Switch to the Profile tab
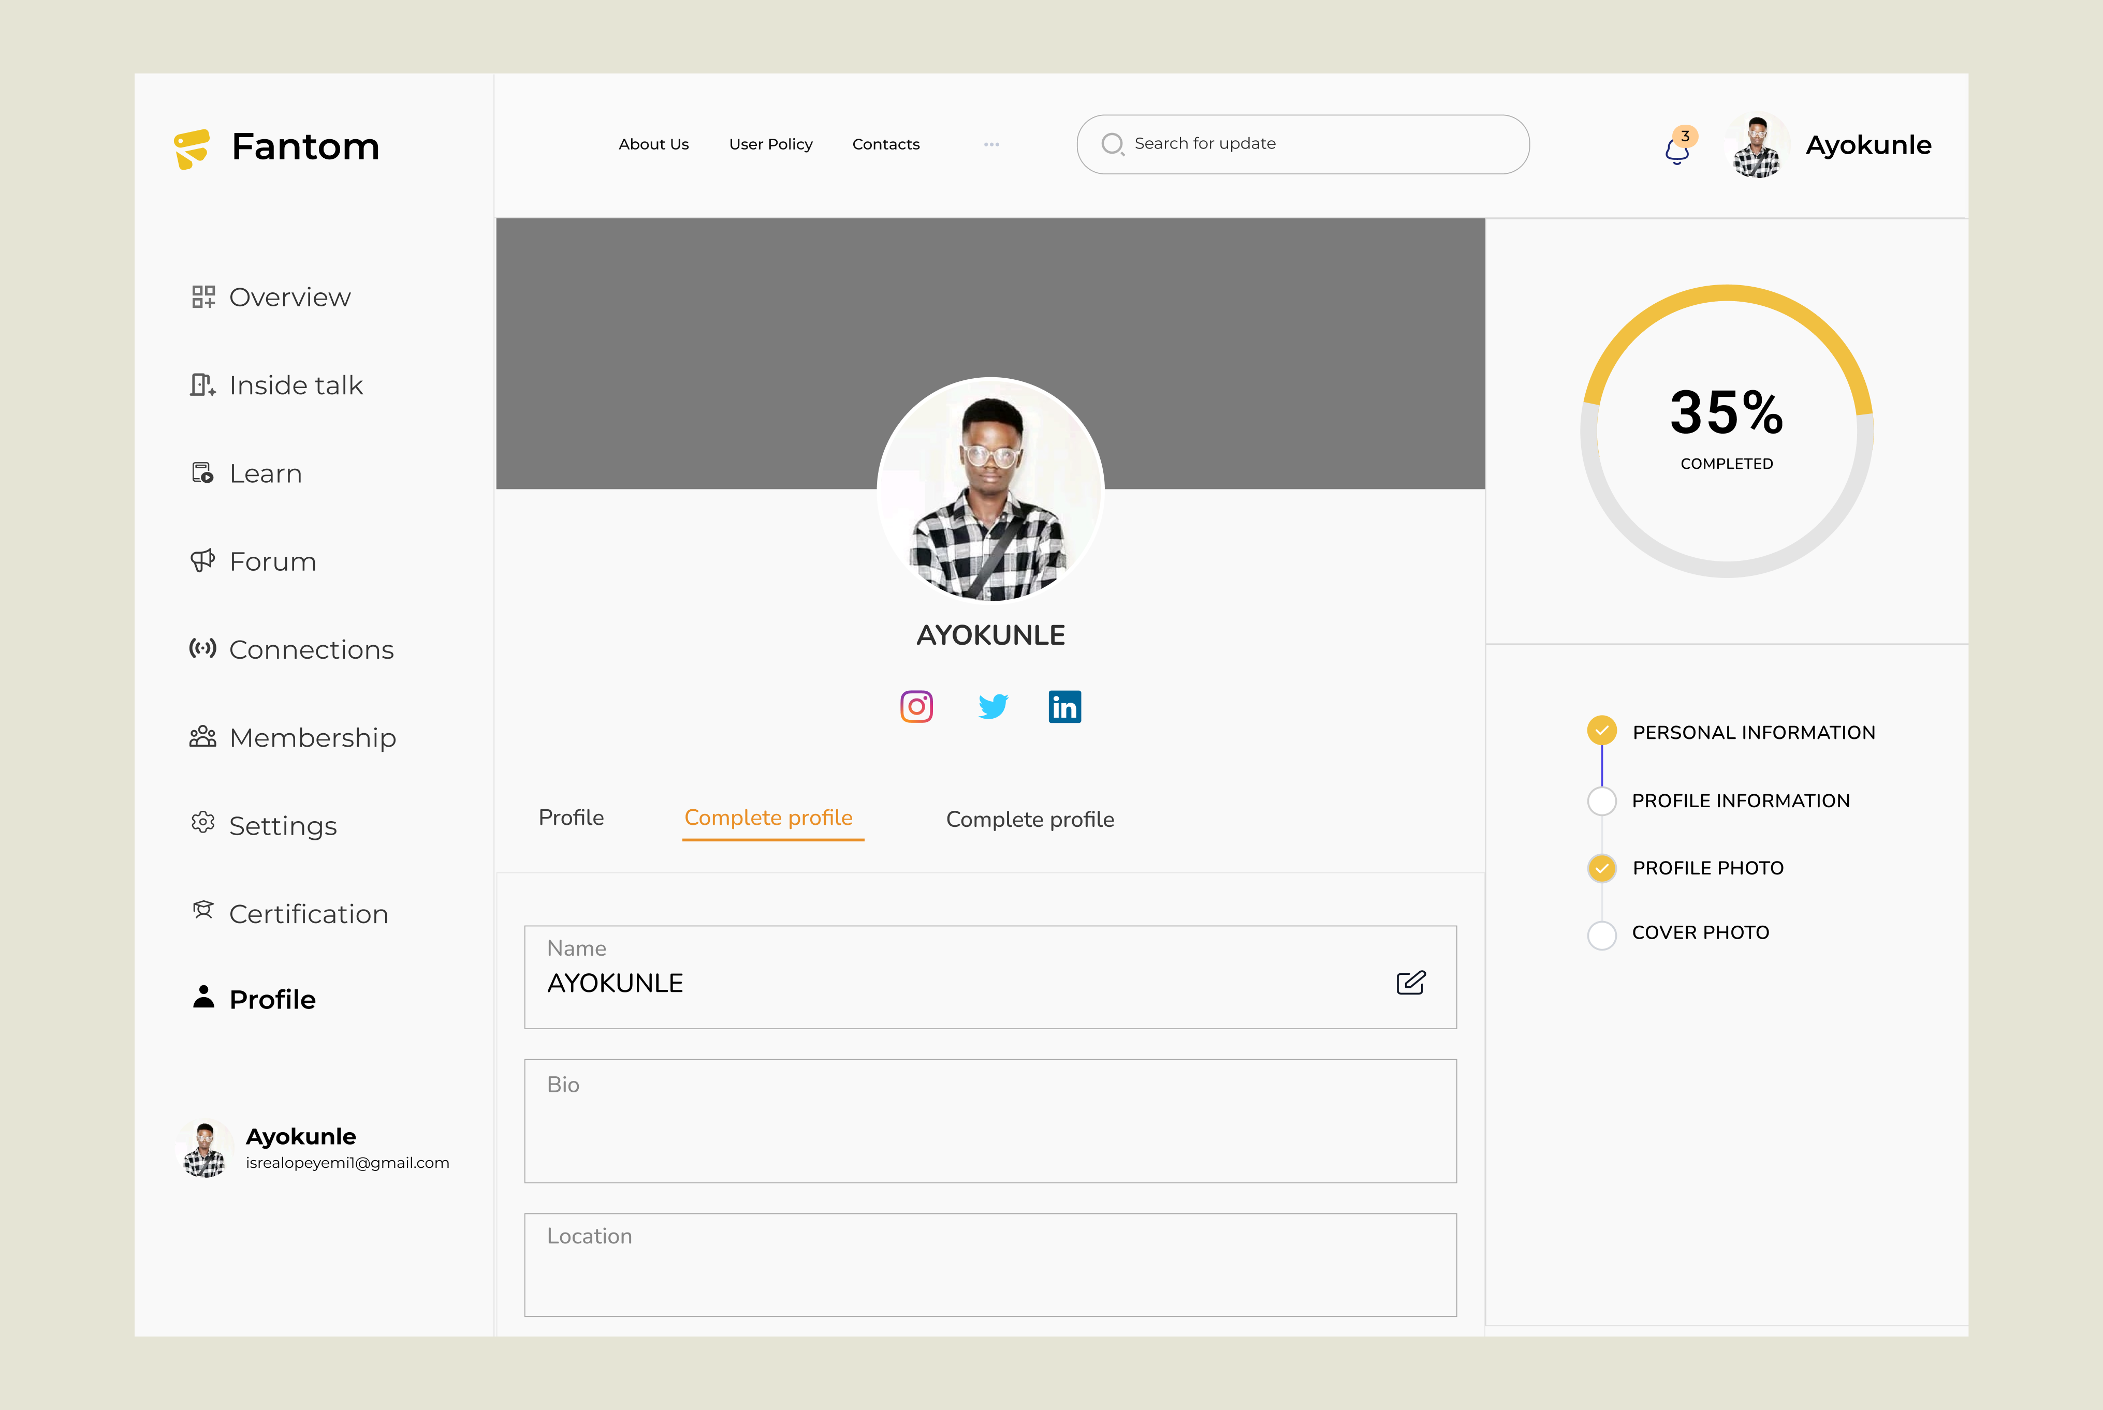 click(571, 818)
